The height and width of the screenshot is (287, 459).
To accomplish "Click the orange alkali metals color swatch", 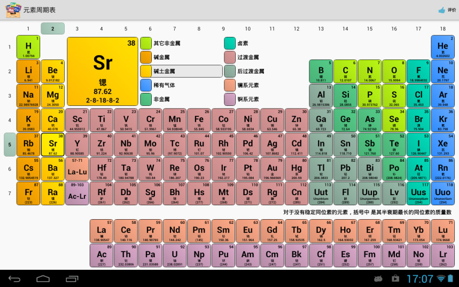I will click(x=146, y=57).
